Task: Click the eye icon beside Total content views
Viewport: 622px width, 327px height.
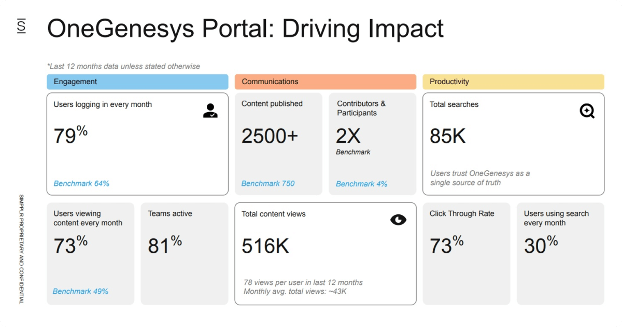Action: 398,220
